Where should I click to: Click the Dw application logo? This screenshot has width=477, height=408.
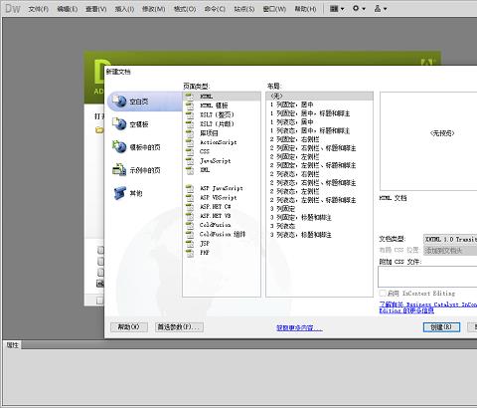(x=13, y=9)
